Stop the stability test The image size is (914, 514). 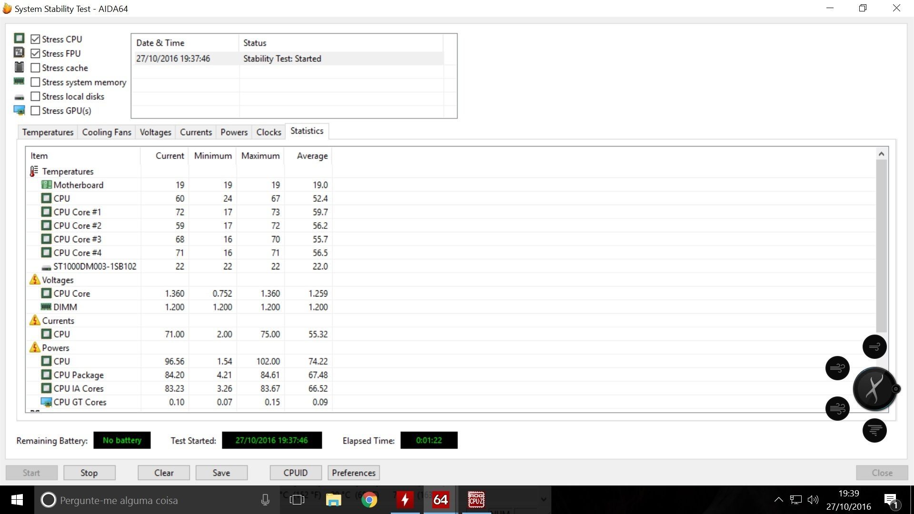(x=89, y=473)
